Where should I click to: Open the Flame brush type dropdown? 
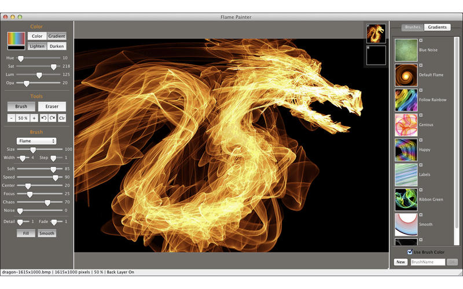coord(36,140)
